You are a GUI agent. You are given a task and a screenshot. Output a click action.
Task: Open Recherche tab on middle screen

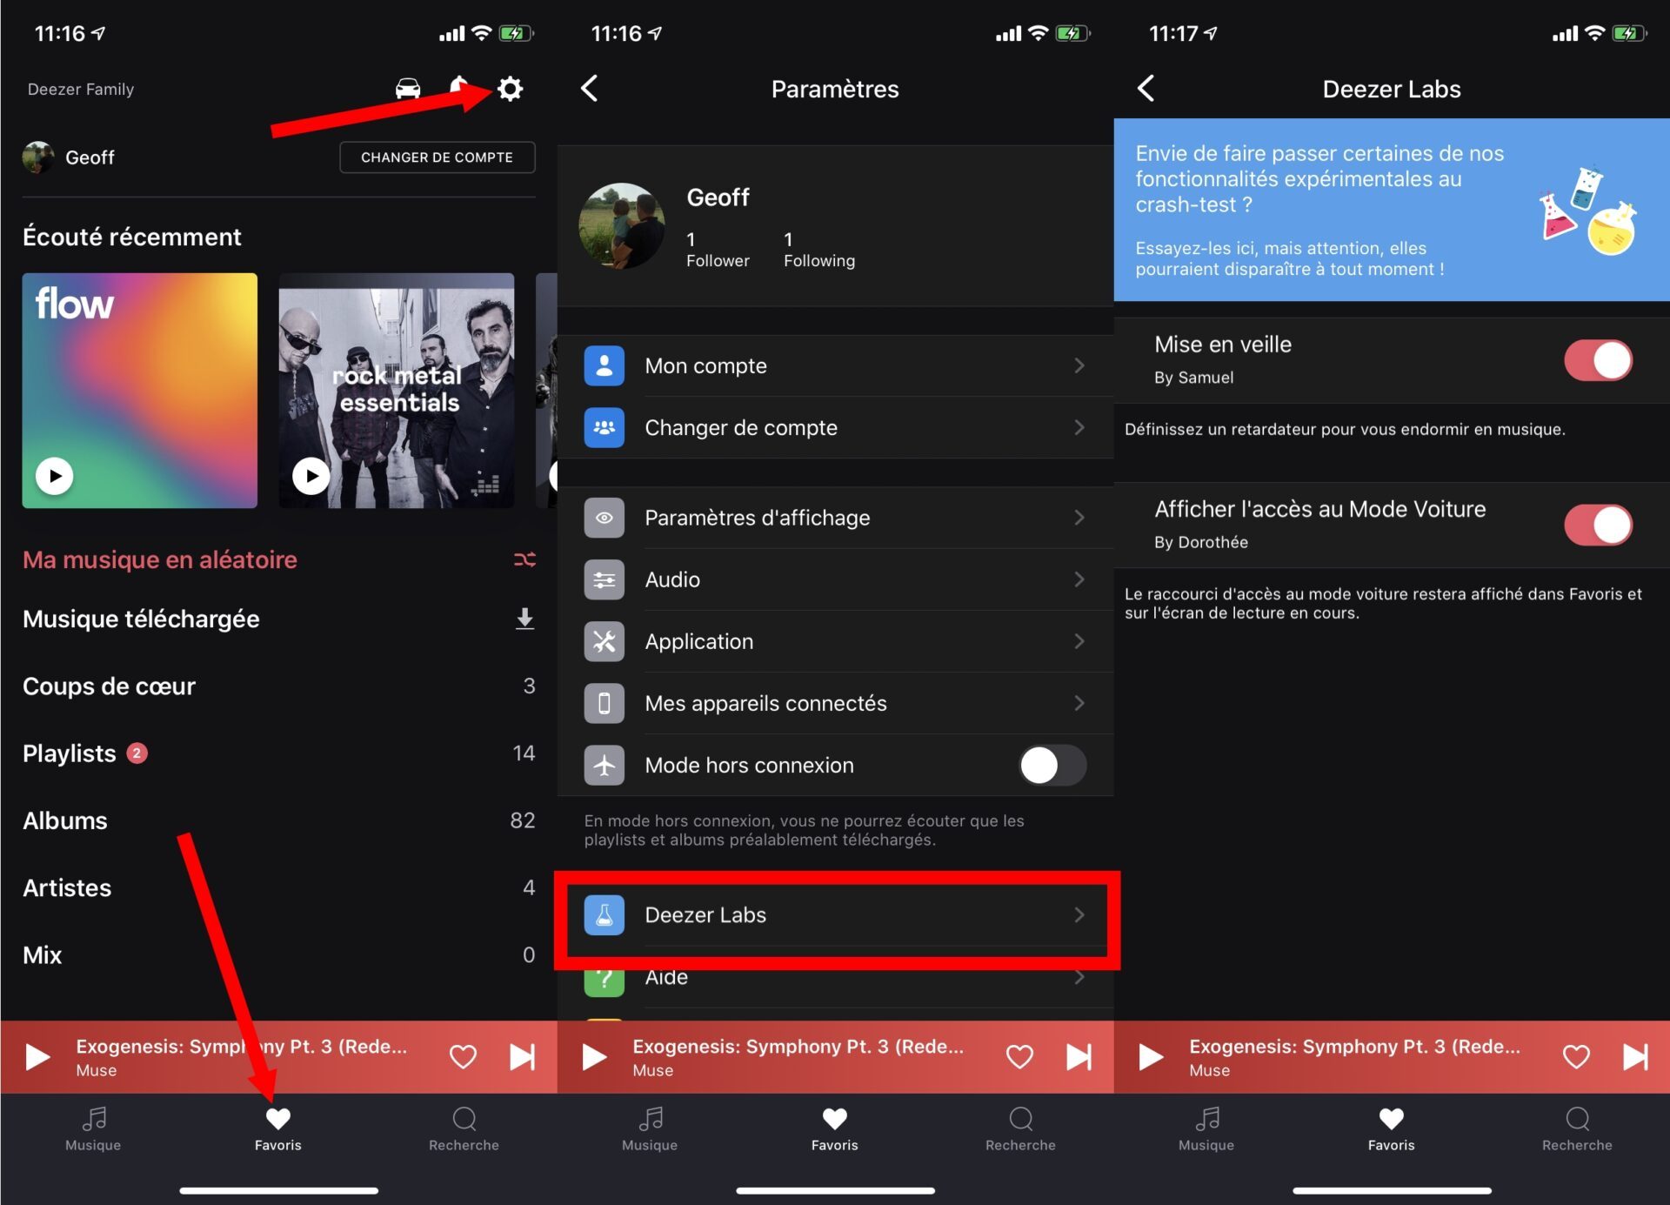click(x=1020, y=1129)
